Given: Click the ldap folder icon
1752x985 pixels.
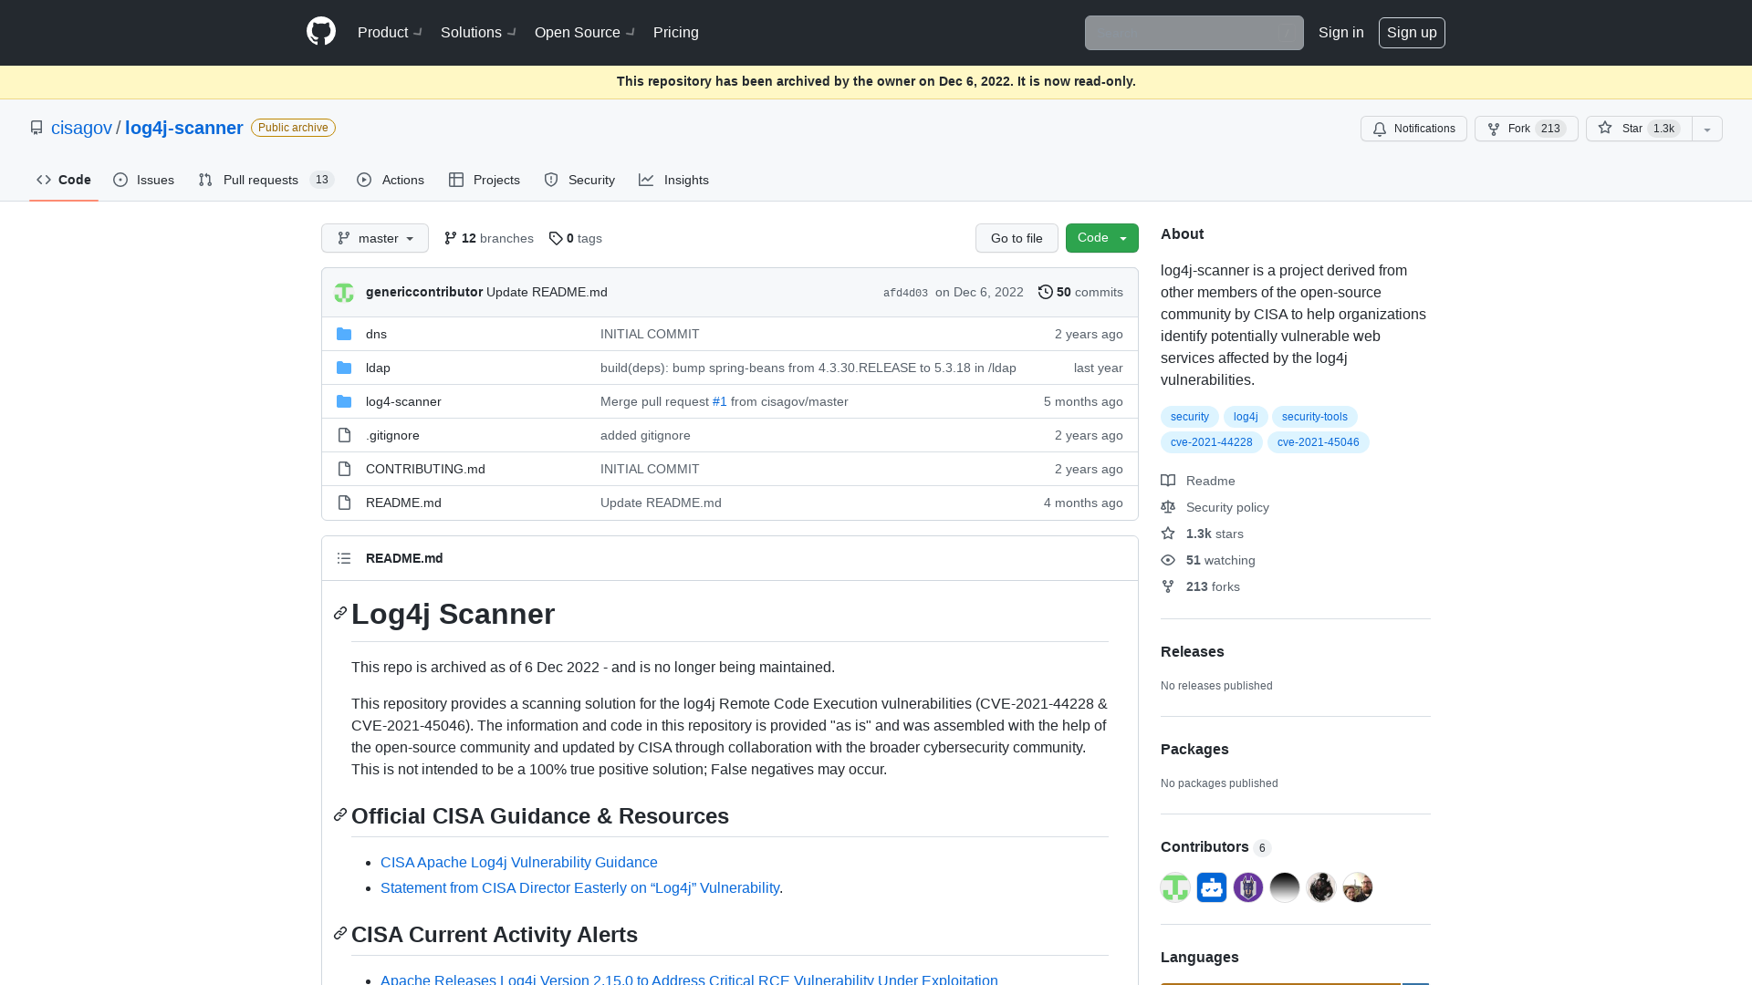Looking at the screenshot, I should tap(344, 368).
